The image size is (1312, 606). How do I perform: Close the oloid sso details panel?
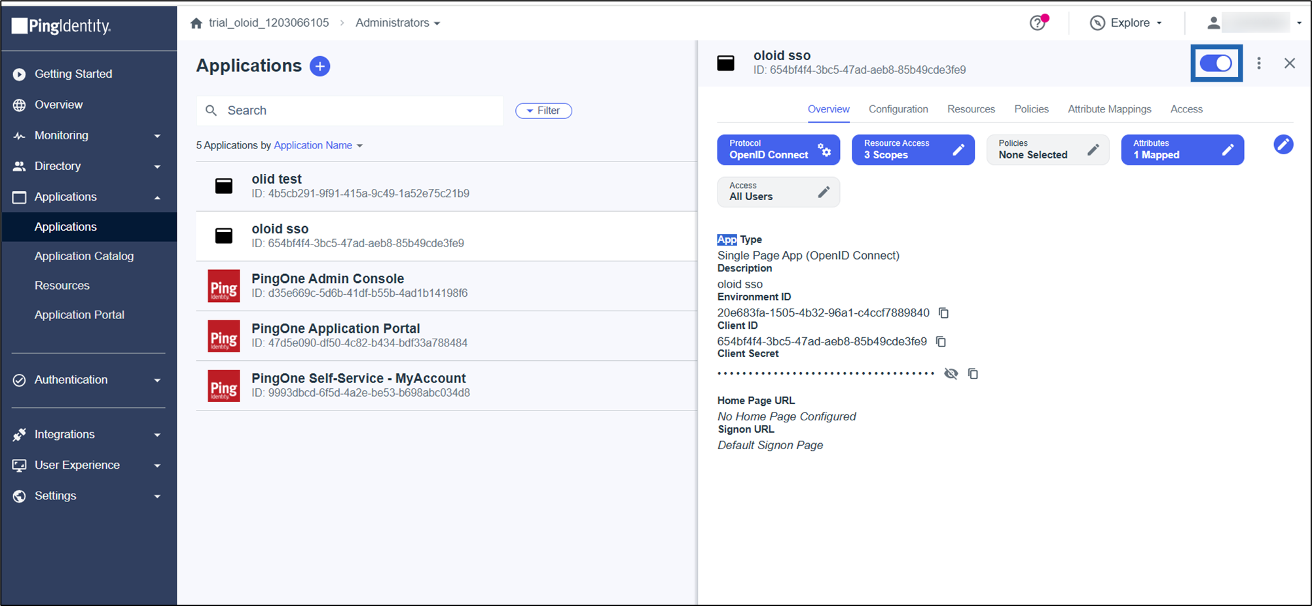1290,63
